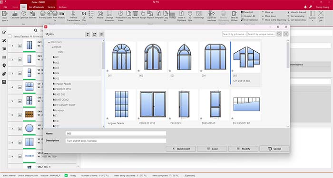The image size is (333, 178).
Task: Click the Modify button in dialog
Action: (244, 149)
